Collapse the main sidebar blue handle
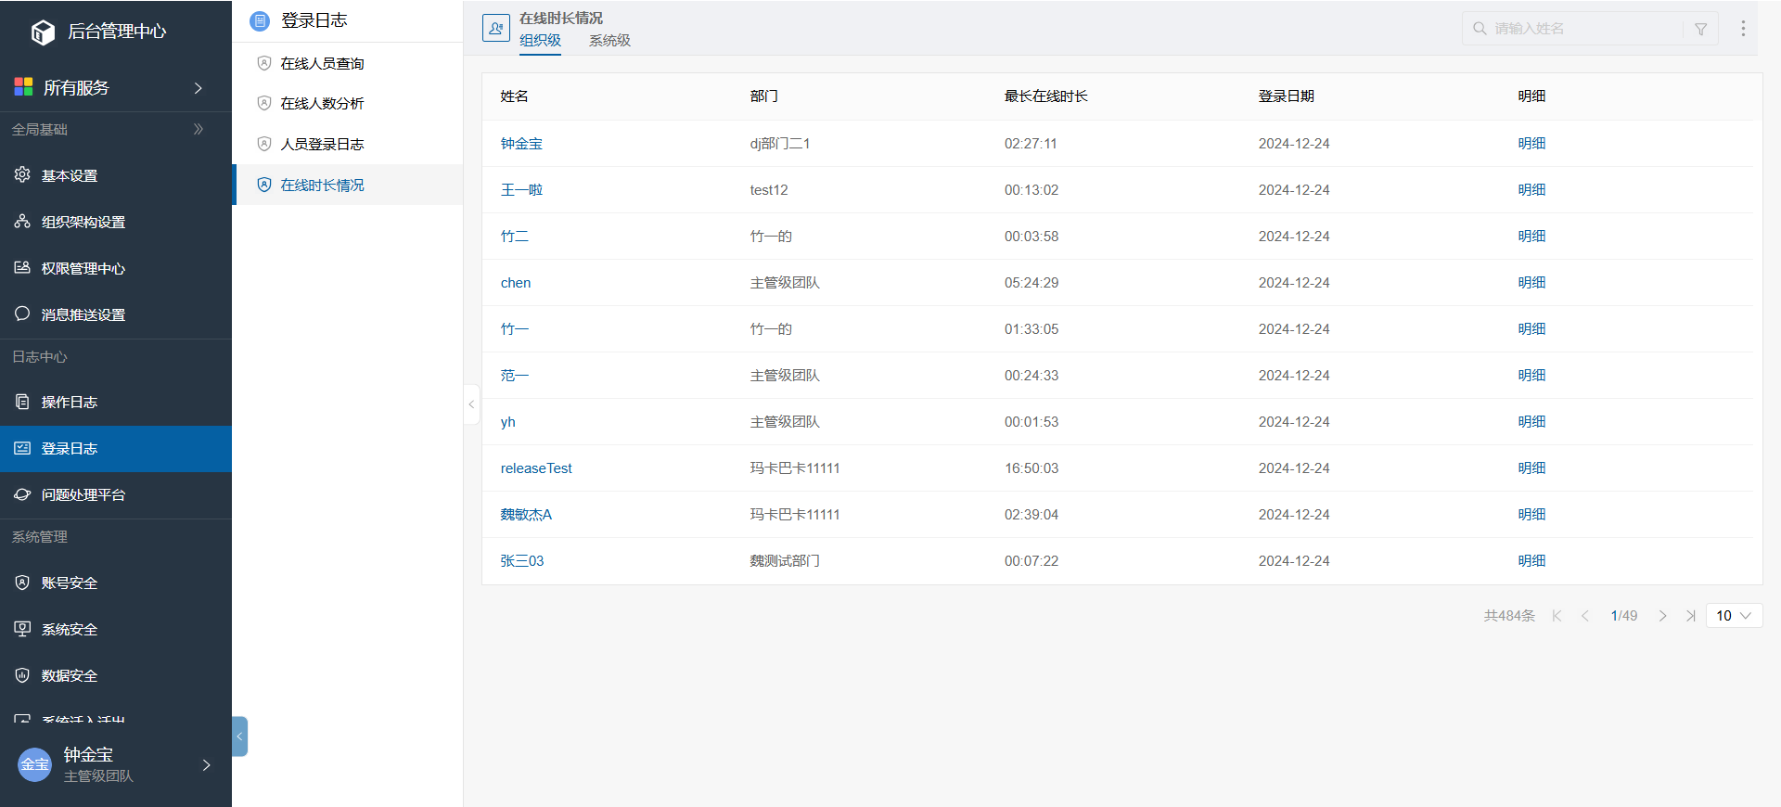The width and height of the screenshot is (1781, 807). pyautogui.click(x=239, y=737)
